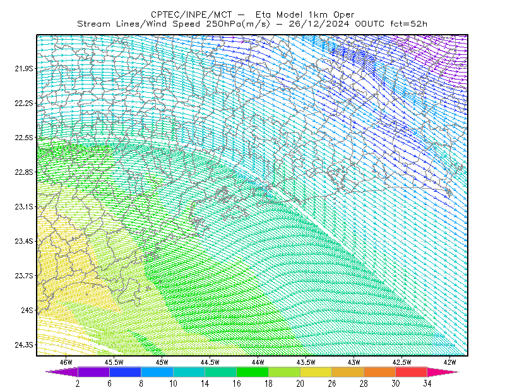This screenshot has width=505, height=390.
Task: Click the 42W longitude axis label
Action: click(450, 362)
